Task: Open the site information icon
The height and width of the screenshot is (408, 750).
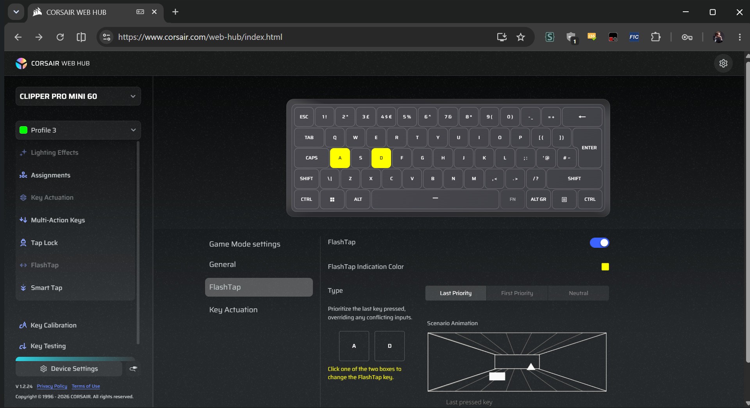Action: click(x=107, y=37)
